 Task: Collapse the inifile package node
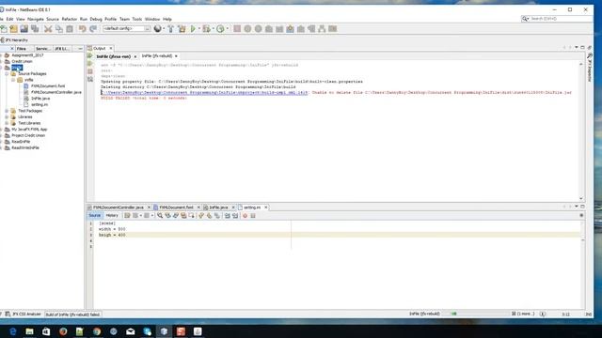pyautogui.click(x=13, y=80)
